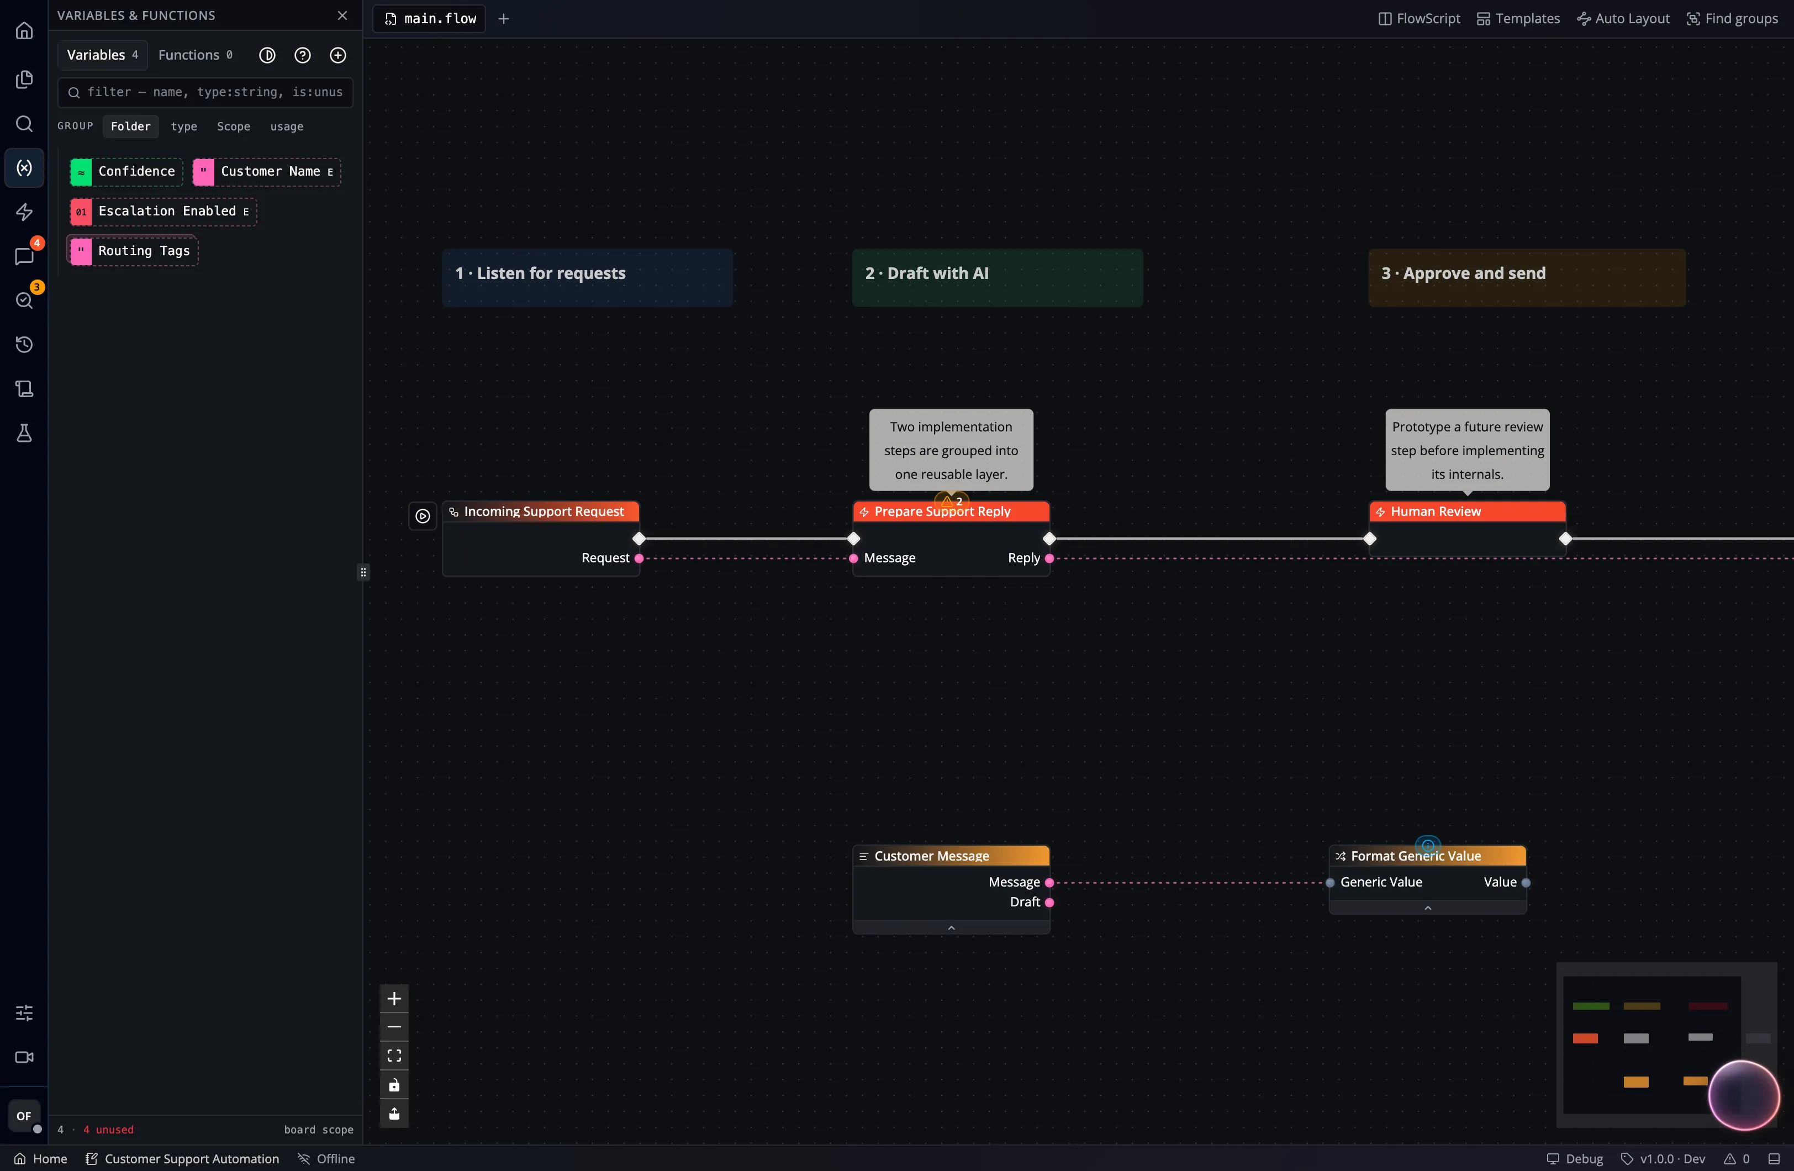Image resolution: width=1794 pixels, height=1171 pixels.
Task: Group variables by Scope
Action: [x=234, y=126]
